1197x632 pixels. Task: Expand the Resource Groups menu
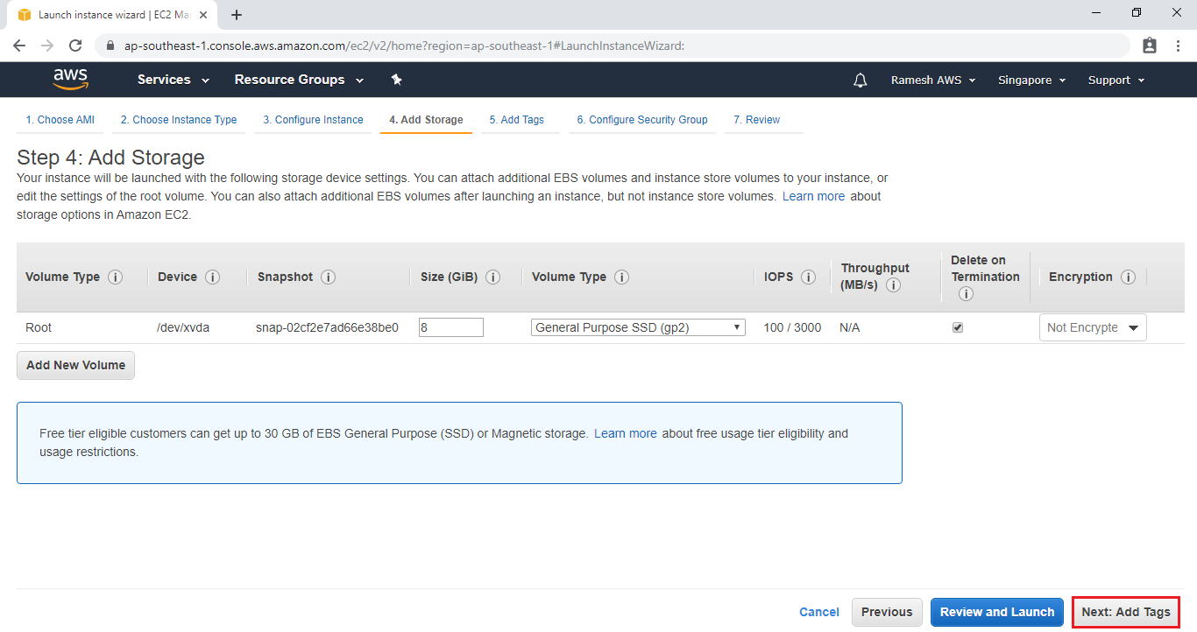pos(299,80)
